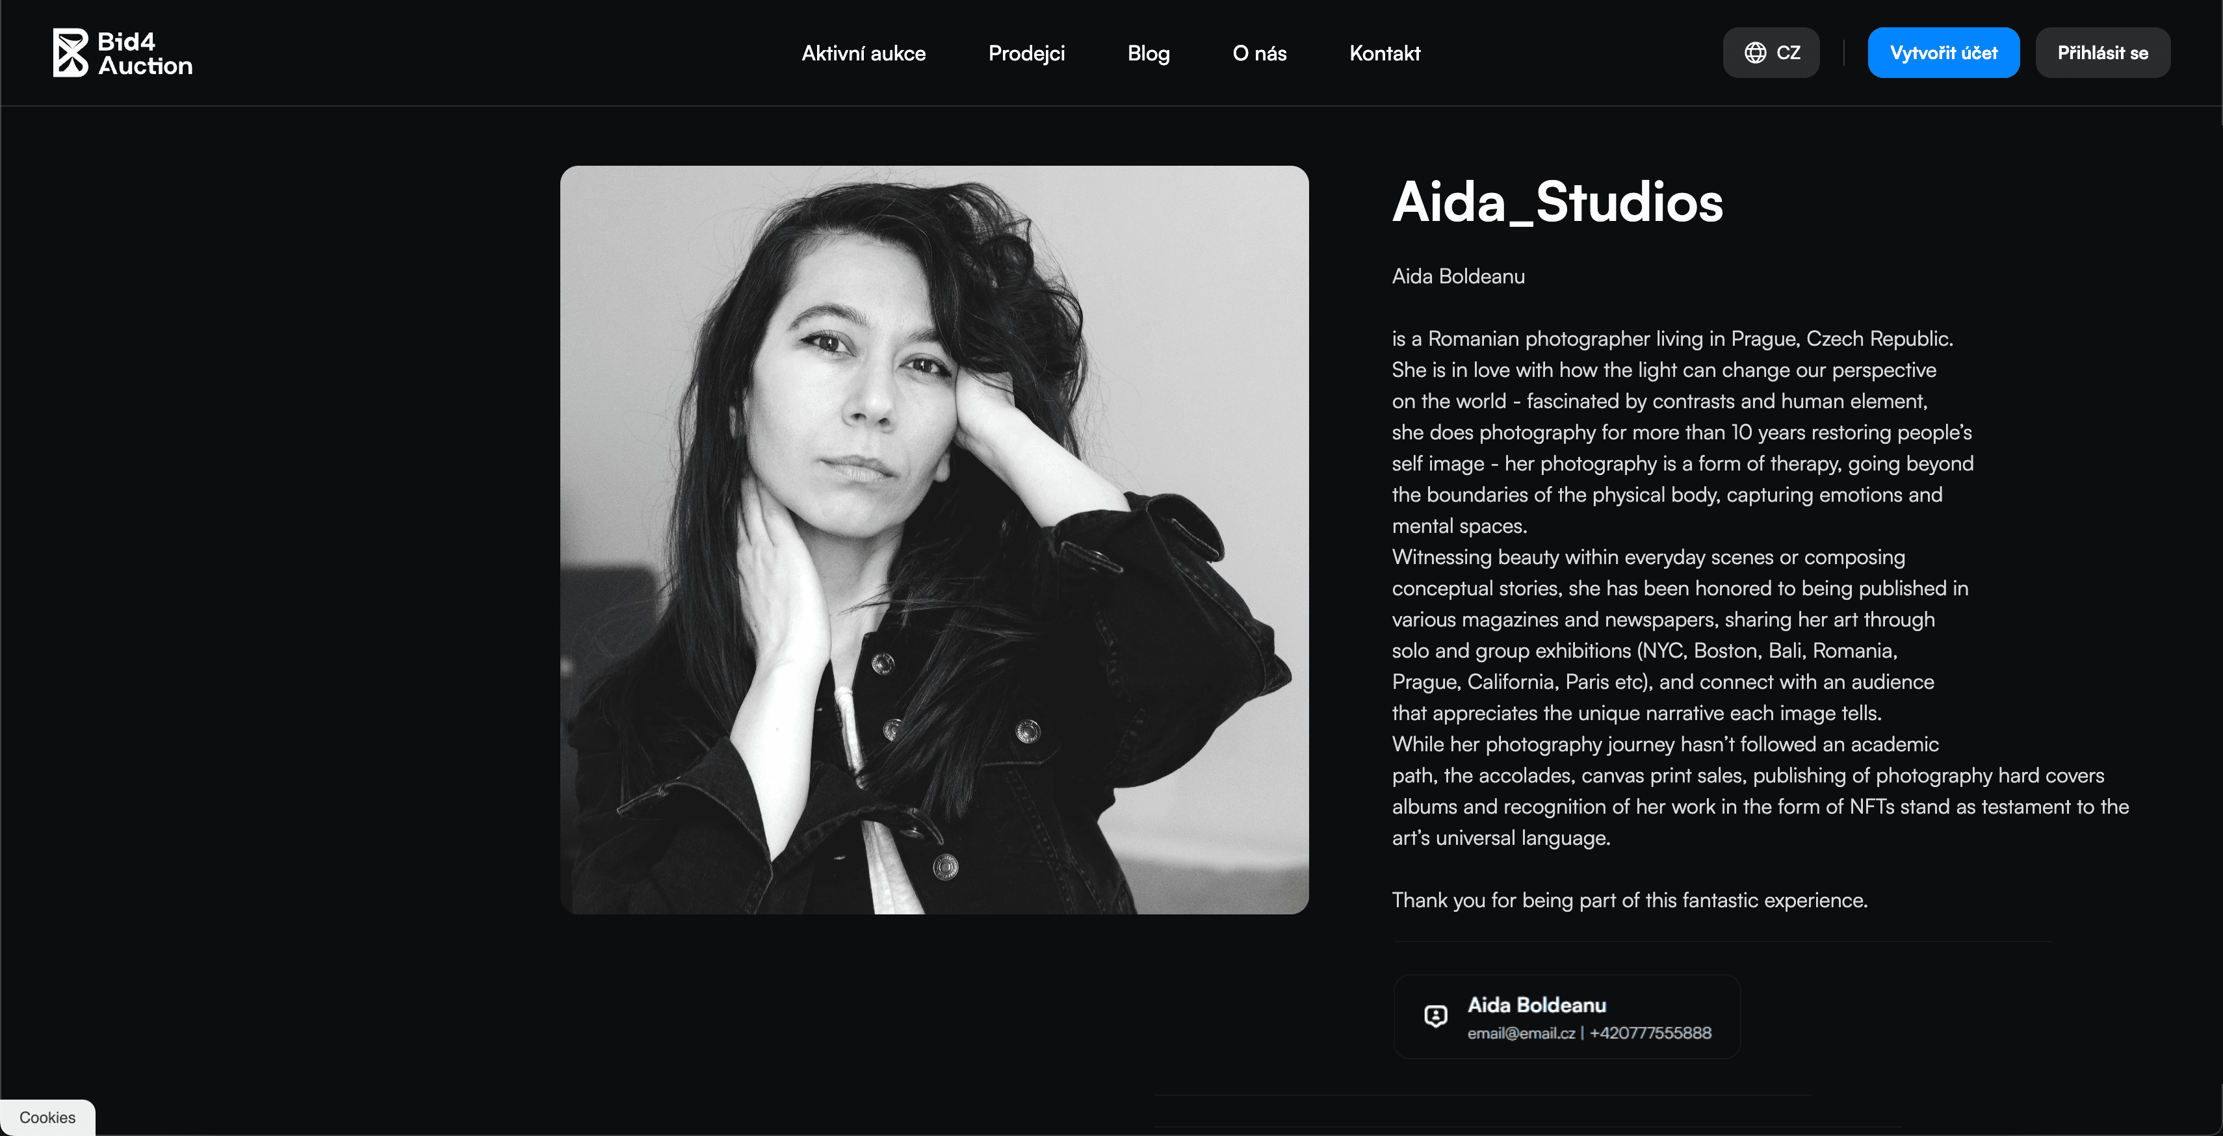The image size is (2223, 1136).
Task: Click the contact card person icon
Action: [1435, 1016]
